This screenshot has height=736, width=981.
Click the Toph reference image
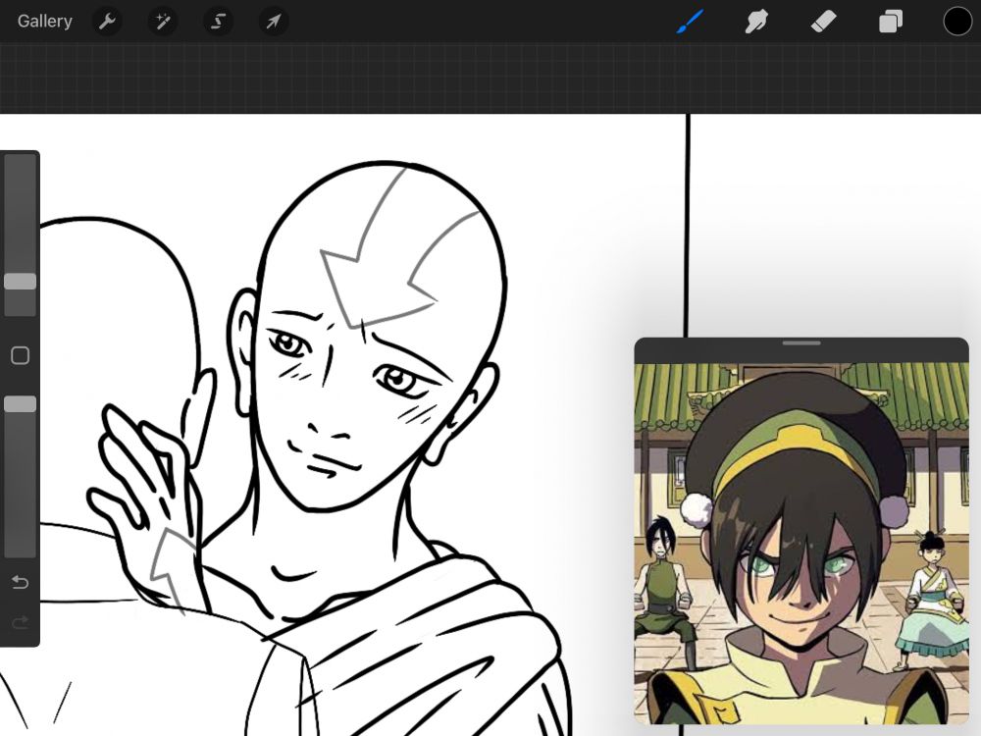tap(801, 544)
